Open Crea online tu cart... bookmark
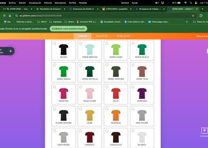Screen dimensions: 208x148 tap(135, 22)
